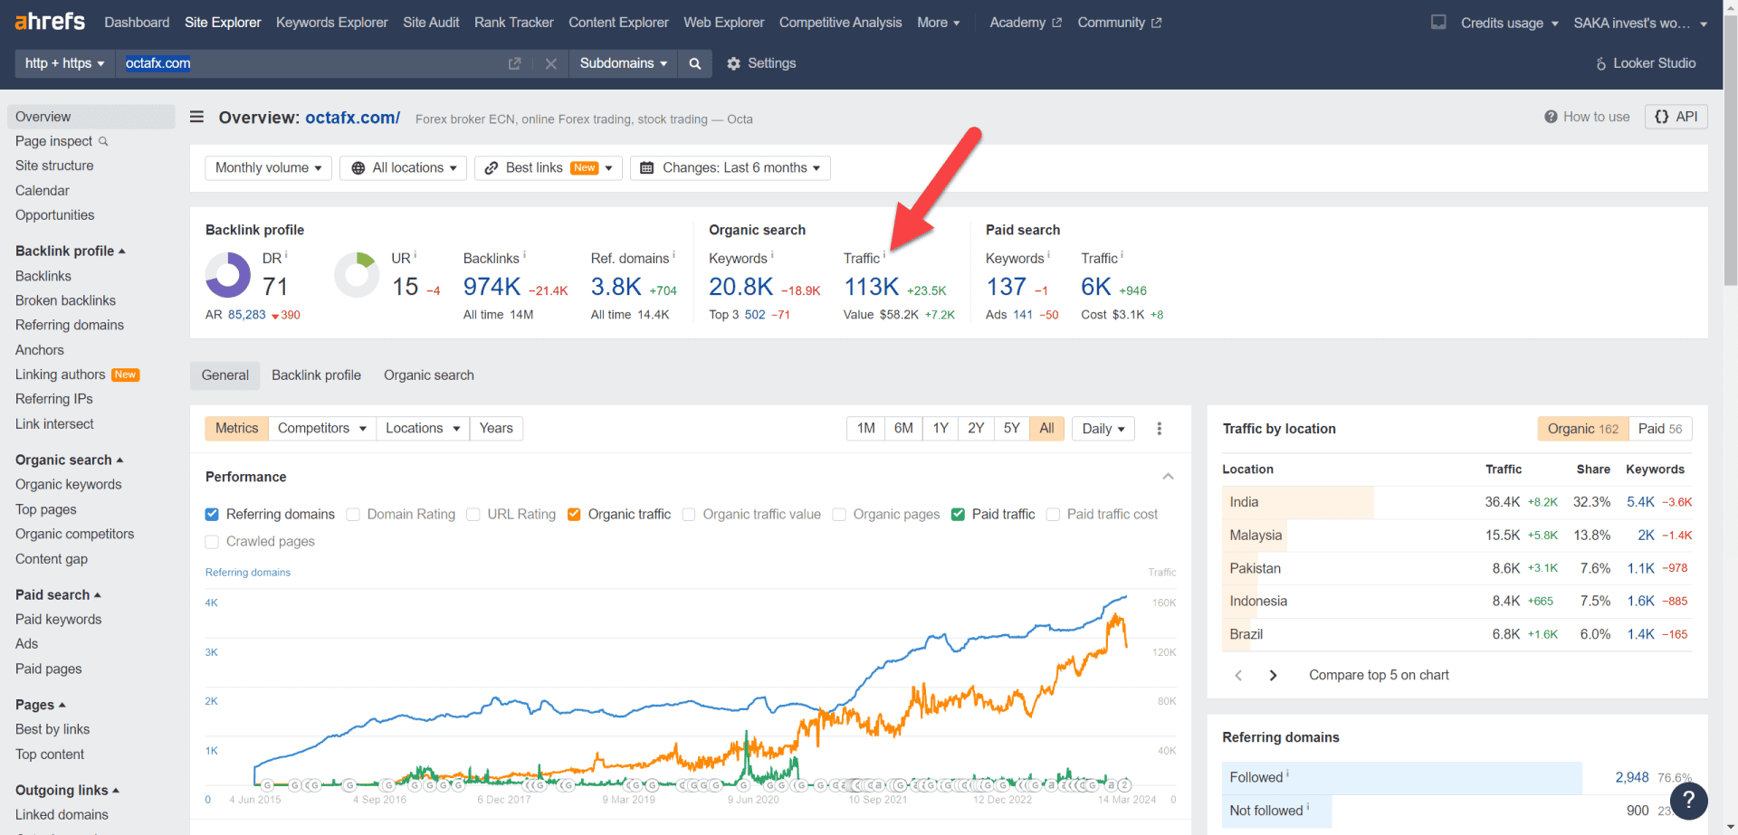Click the search magnifier button
This screenshot has height=835, width=1738.
coord(695,63)
